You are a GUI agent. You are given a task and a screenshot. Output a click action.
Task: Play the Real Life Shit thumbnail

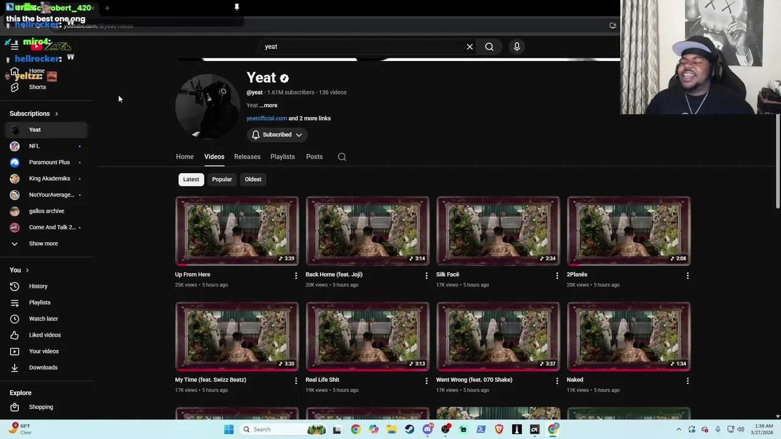367,336
